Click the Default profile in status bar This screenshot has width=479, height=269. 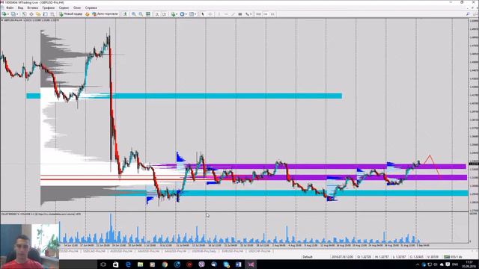(x=308, y=257)
